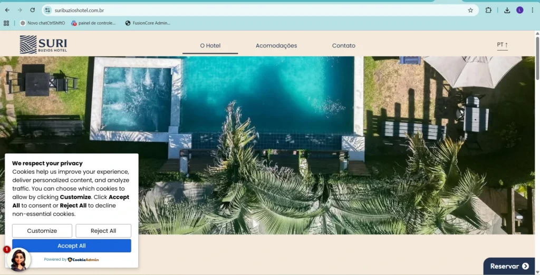Click the Reject All cookies button
This screenshot has width=540, height=275.
[x=103, y=231]
